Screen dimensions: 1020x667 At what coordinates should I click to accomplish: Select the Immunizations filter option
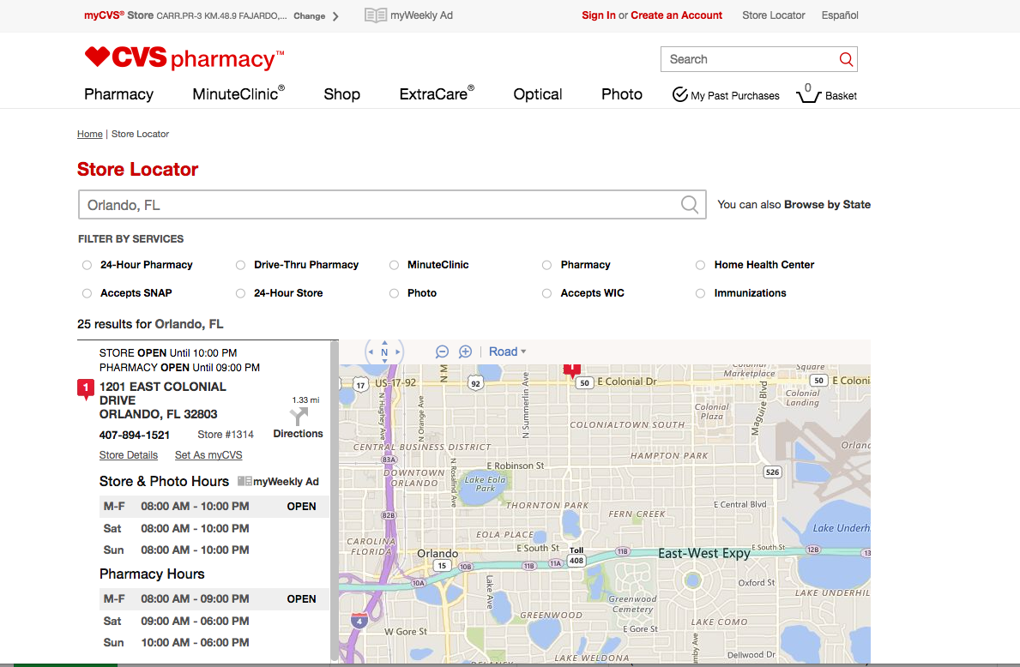pyautogui.click(x=700, y=293)
